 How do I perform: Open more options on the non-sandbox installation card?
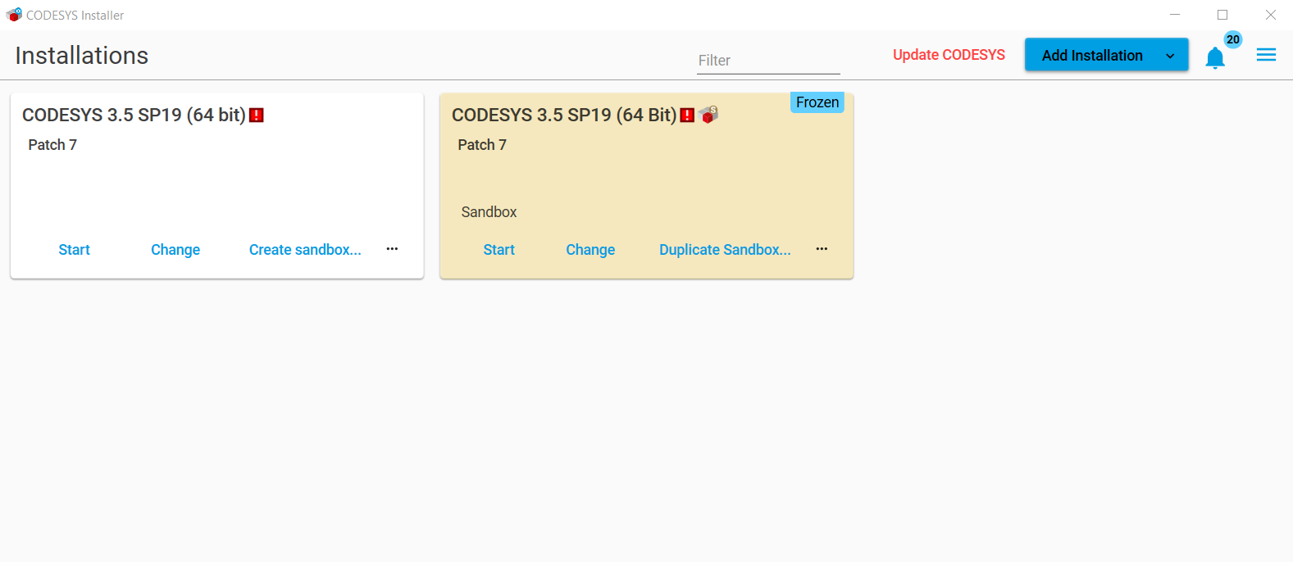click(x=392, y=249)
